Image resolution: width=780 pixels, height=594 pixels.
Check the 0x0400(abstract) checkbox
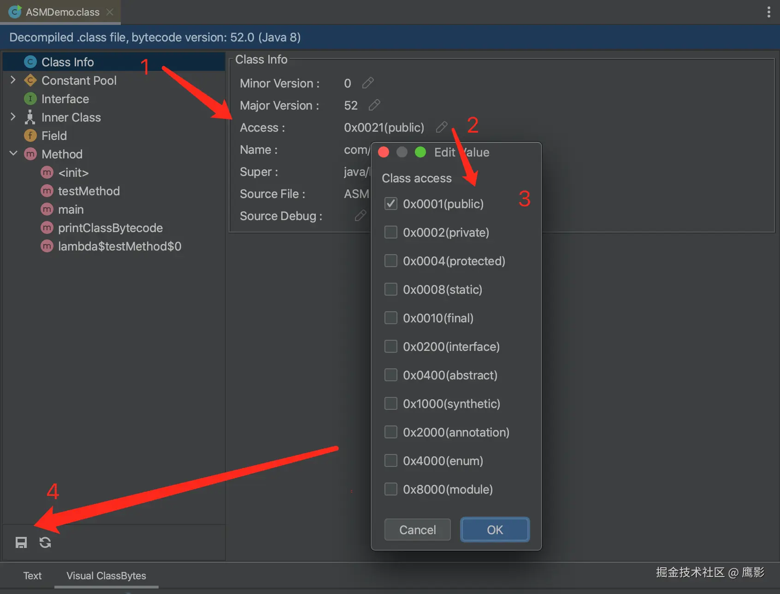(x=391, y=375)
